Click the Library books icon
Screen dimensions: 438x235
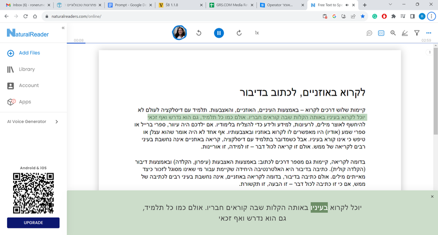pyautogui.click(x=10, y=69)
